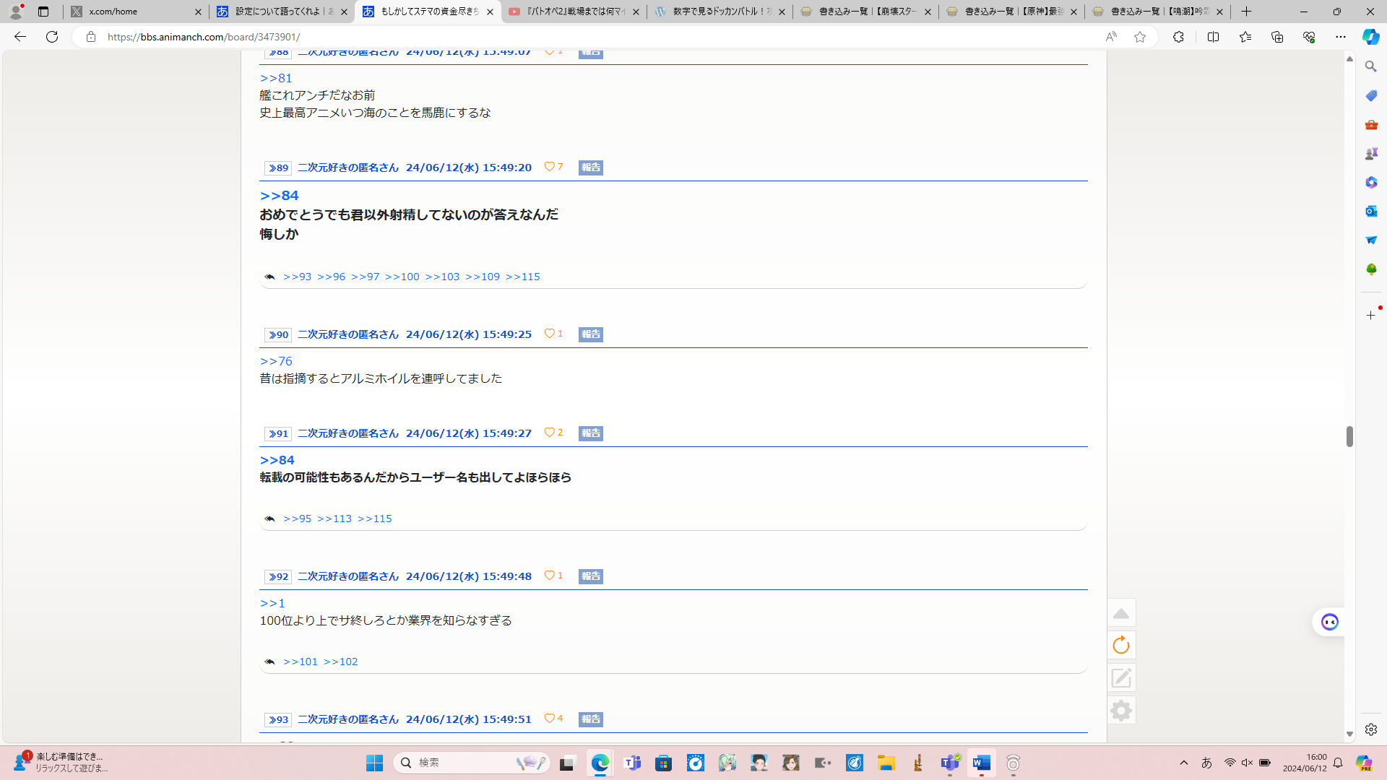Click the orange reload thread icon

[1121, 646]
